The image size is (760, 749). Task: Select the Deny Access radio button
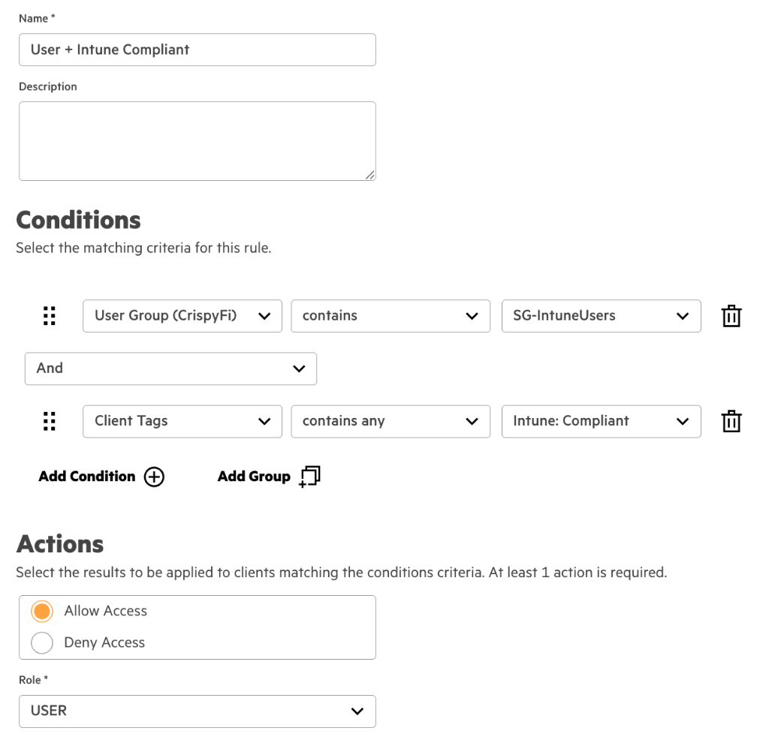(42, 642)
